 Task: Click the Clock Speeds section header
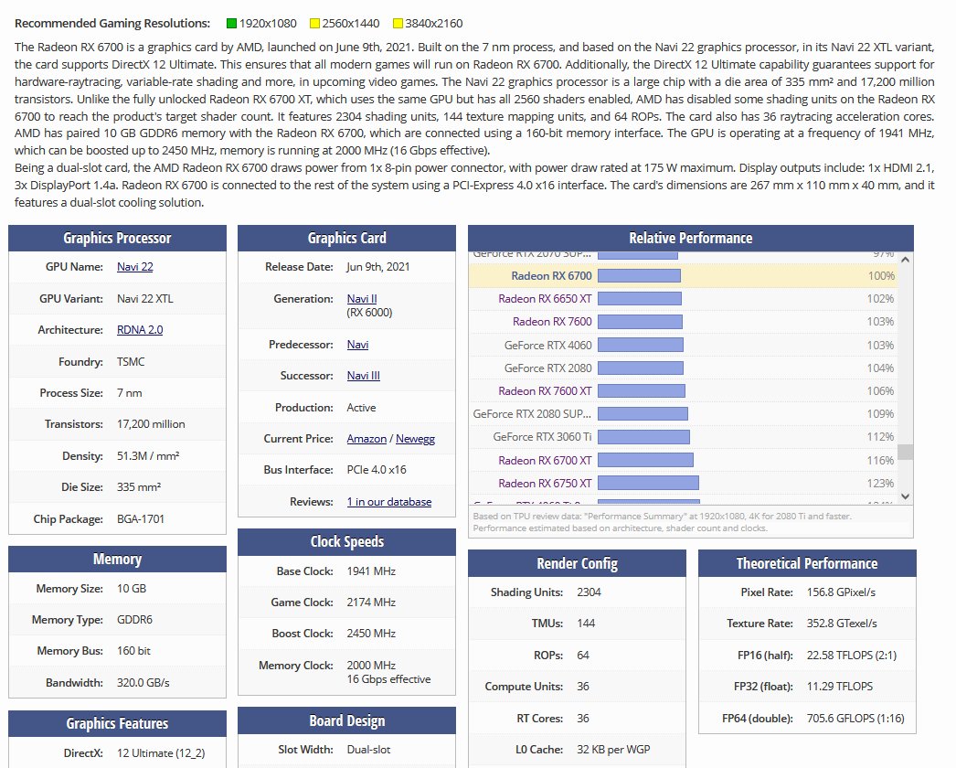click(x=347, y=541)
